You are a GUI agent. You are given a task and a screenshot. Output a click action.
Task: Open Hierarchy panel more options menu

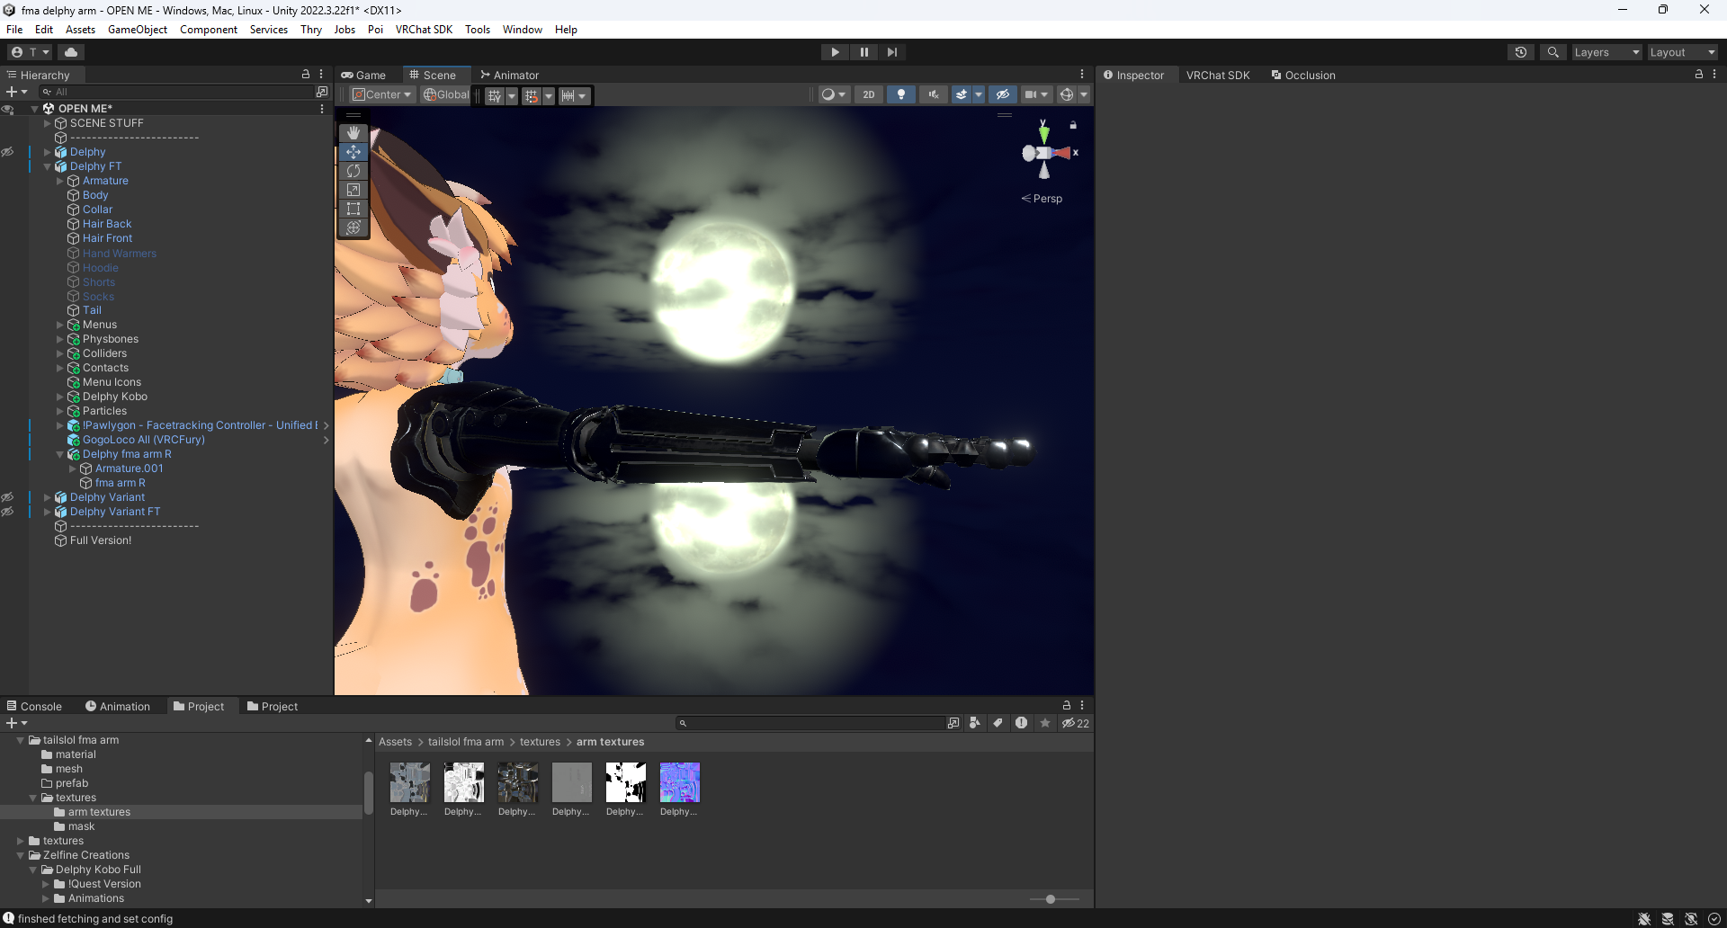[321, 75]
